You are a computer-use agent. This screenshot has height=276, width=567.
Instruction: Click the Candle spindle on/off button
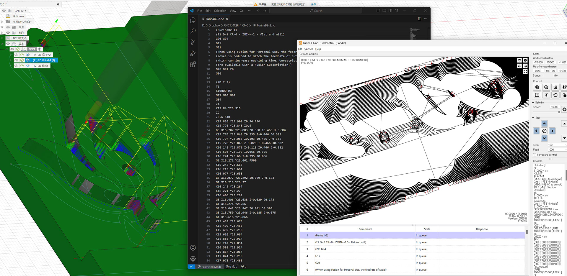tap(564, 109)
